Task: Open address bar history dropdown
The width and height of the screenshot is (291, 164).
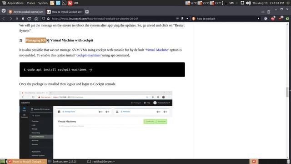Action: (187, 19)
